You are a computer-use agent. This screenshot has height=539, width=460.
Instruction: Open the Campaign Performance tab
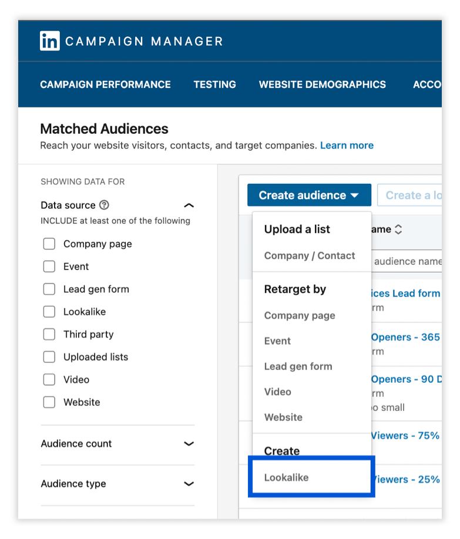105,85
